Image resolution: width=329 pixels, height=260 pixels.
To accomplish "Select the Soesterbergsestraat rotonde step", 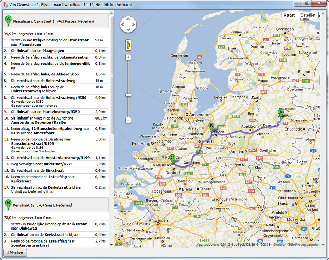I will click(x=56, y=243).
